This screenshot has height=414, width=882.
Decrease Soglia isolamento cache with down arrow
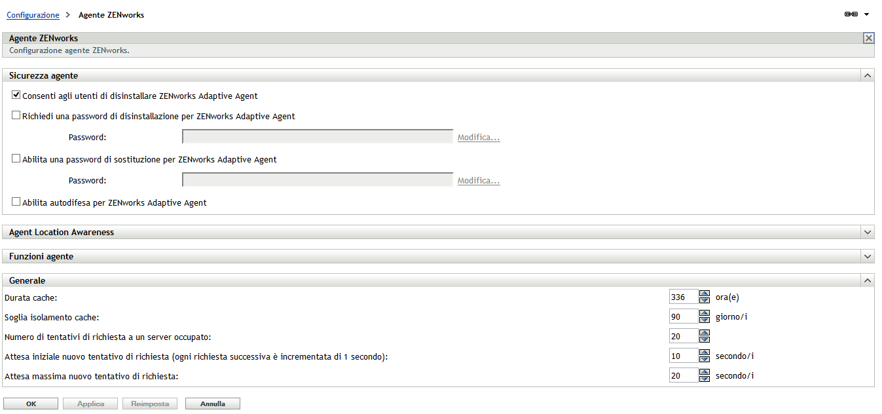point(705,320)
